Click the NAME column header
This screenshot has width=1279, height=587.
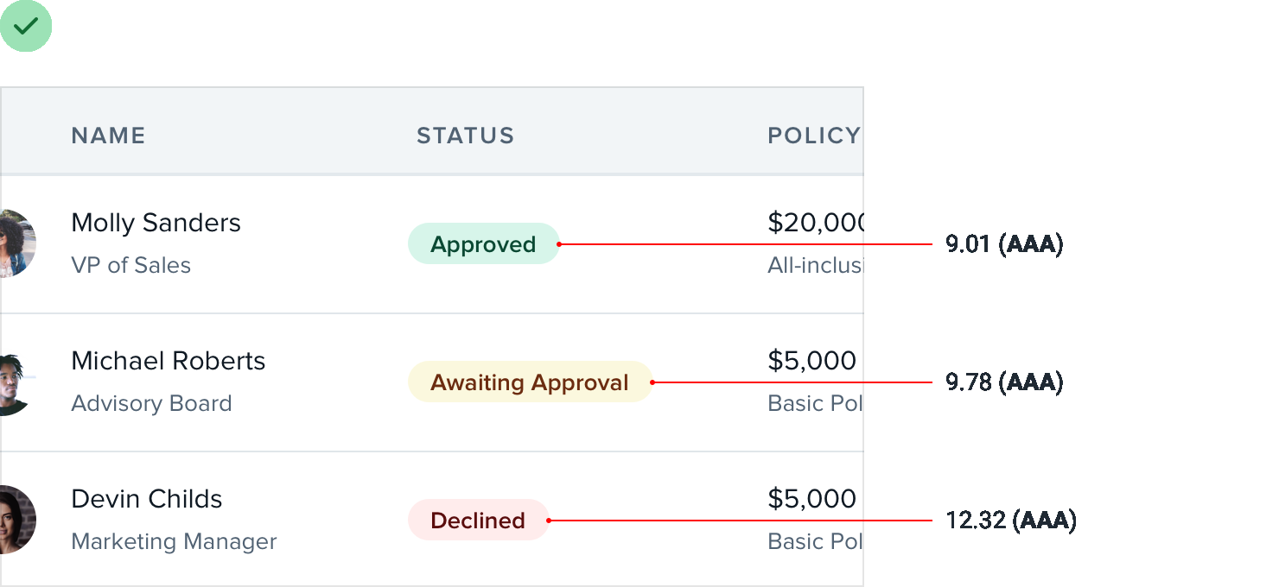point(108,136)
